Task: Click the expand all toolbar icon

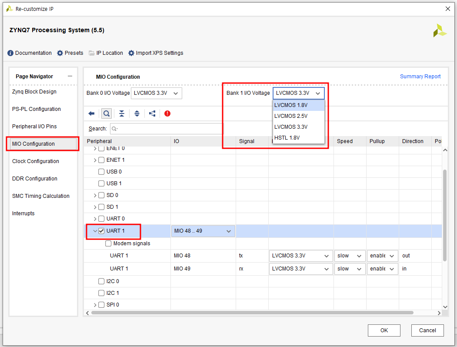Action: tap(137, 113)
